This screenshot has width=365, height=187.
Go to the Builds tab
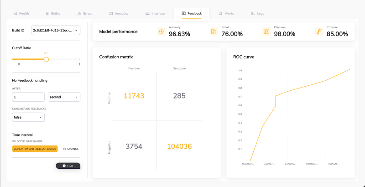click(x=53, y=14)
